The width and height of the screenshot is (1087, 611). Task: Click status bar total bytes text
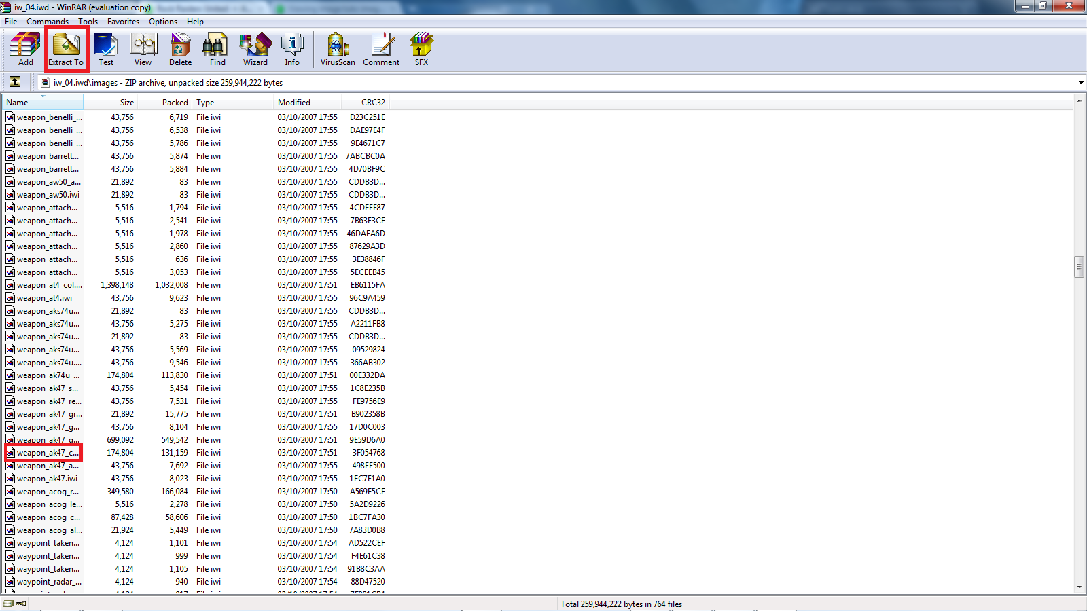[621, 604]
